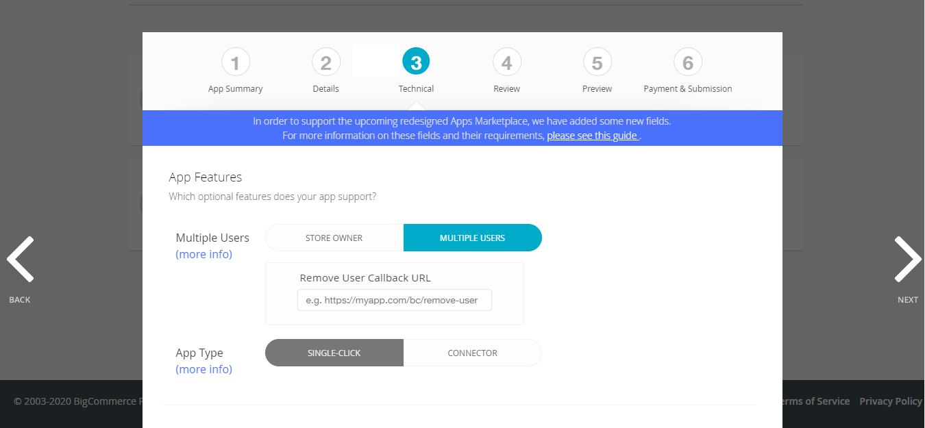Follow the 'please see this guide' link
Screen dimensions: 925x428
click(593, 136)
